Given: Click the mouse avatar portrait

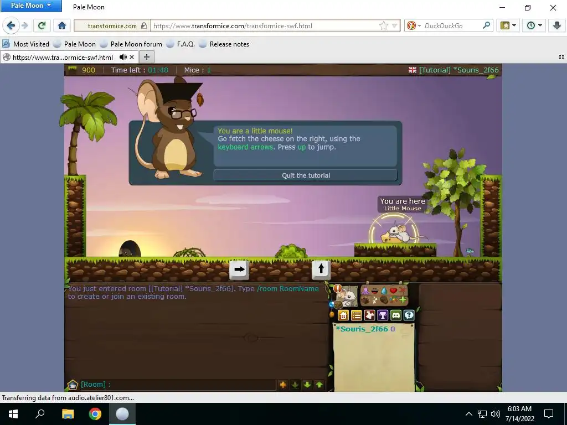Looking at the screenshot, I should [348, 297].
